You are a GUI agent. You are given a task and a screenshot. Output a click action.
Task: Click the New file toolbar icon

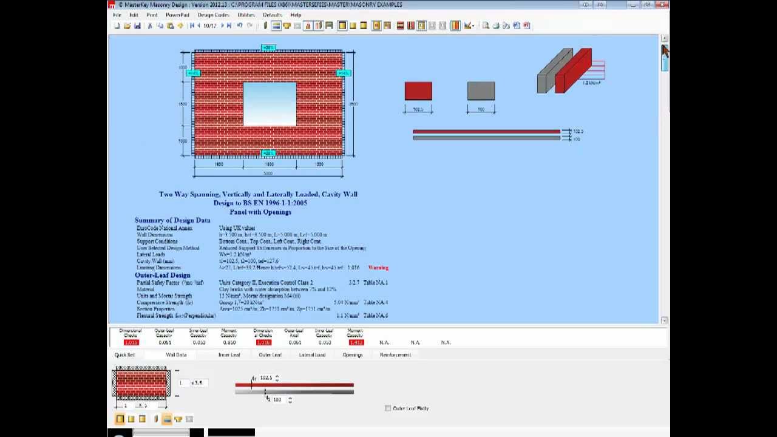[117, 25]
